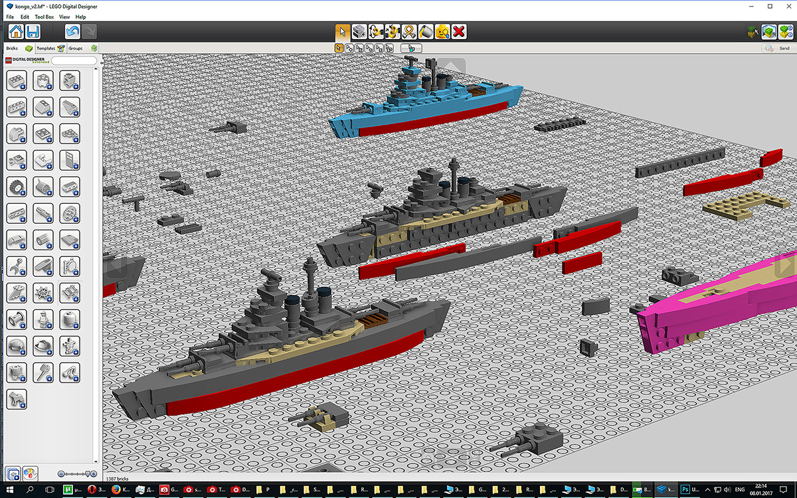Click the ENG language indicator

click(740, 489)
